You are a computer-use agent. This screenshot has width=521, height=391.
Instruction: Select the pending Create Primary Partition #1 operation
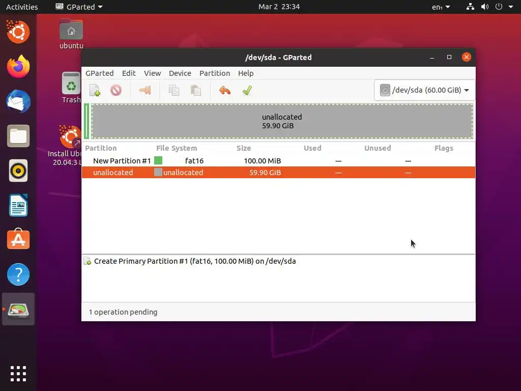pos(195,261)
